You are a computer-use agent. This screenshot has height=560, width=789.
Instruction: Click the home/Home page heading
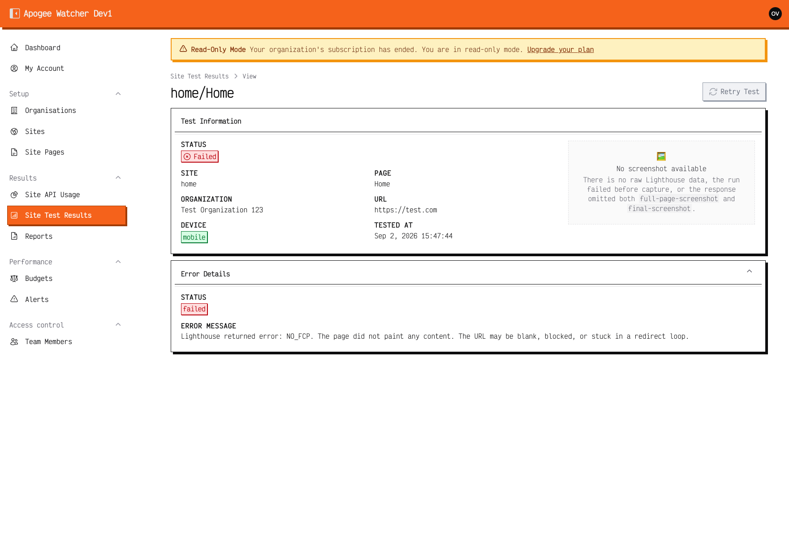tap(202, 93)
